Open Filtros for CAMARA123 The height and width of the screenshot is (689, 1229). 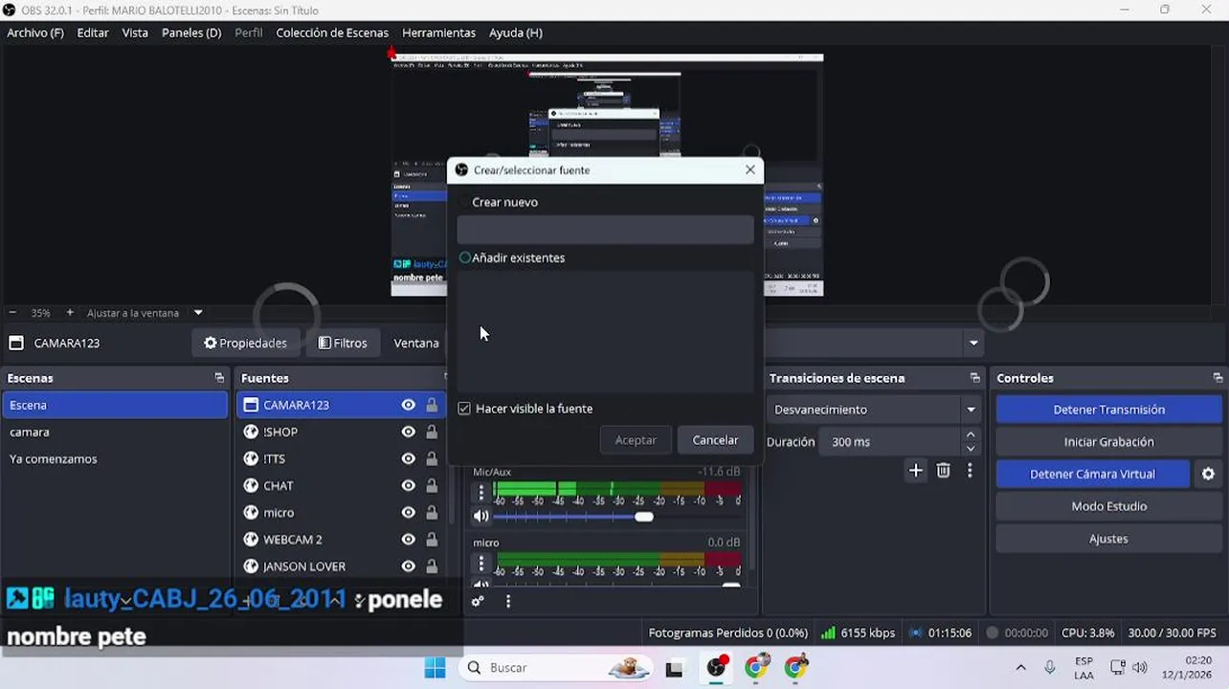[x=343, y=343]
